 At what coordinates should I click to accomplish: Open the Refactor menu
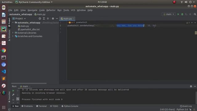51,10
